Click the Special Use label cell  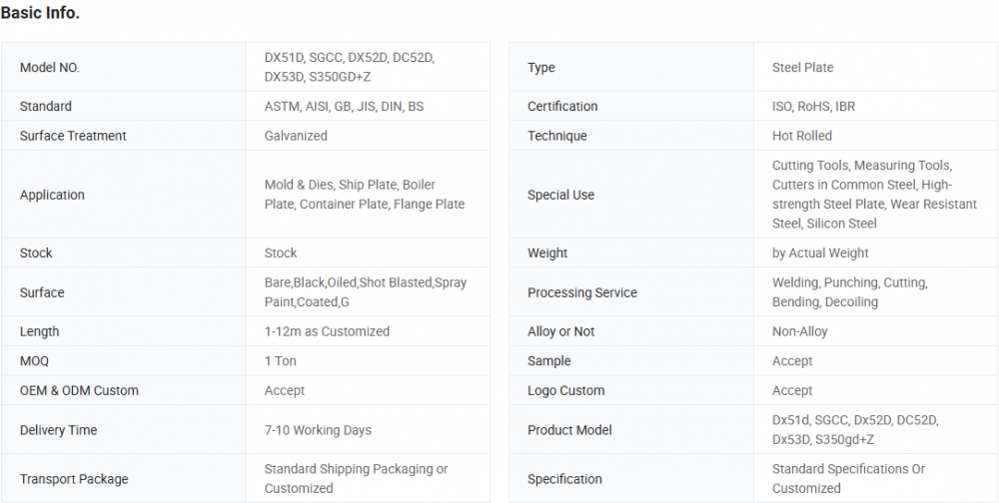click(x=560, y=195)
